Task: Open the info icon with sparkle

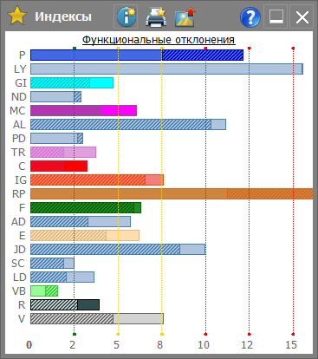Action: (x=126, y=16)
